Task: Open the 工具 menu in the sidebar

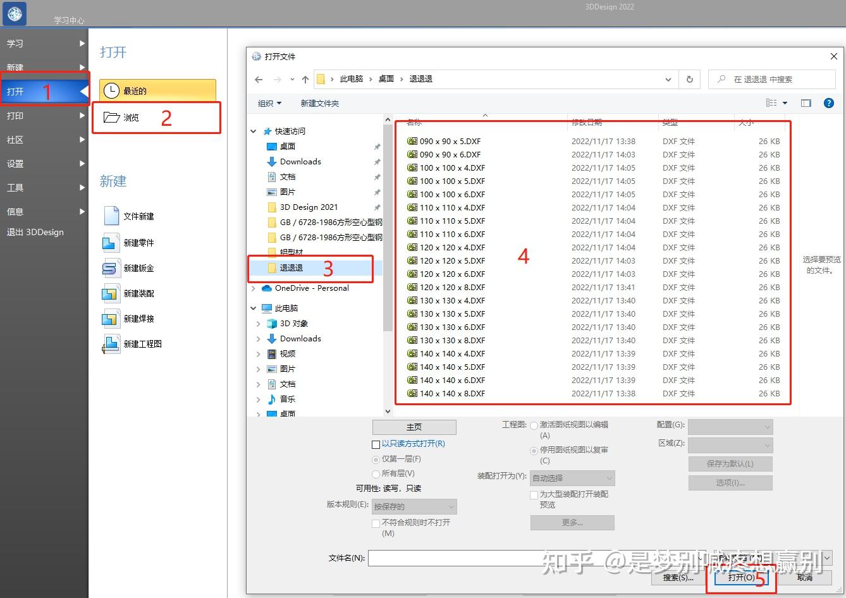Action: click(x=16, y=187)
